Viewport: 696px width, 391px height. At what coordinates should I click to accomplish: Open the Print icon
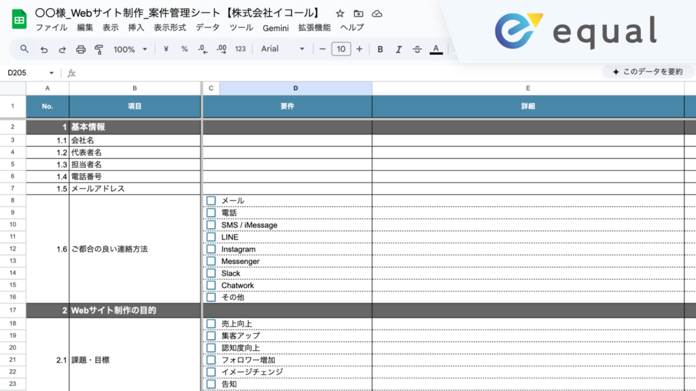[80, 49]
